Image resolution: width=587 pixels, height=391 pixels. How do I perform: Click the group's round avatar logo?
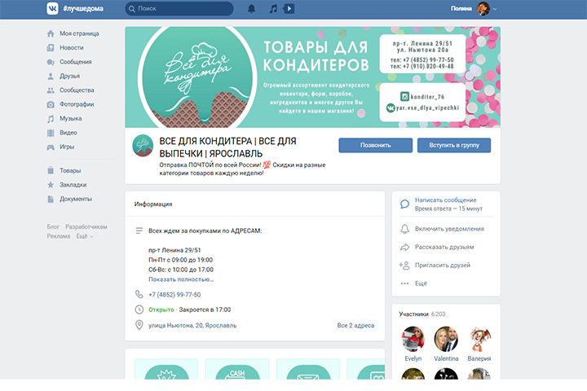(143, 146)
